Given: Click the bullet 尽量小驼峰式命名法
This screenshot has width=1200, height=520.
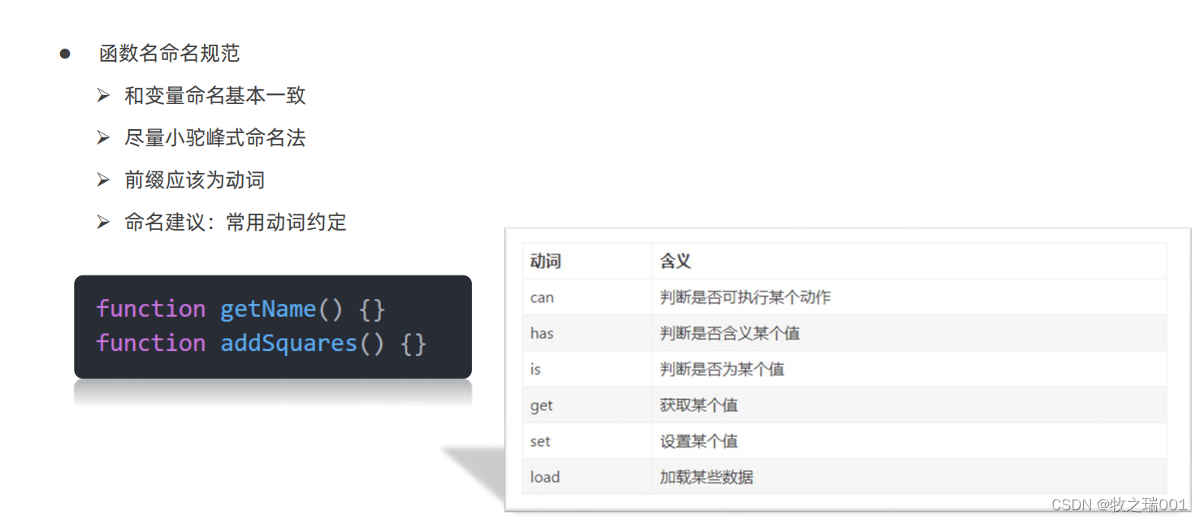Looking at the screenshot, I should click(x=214, y=138).
